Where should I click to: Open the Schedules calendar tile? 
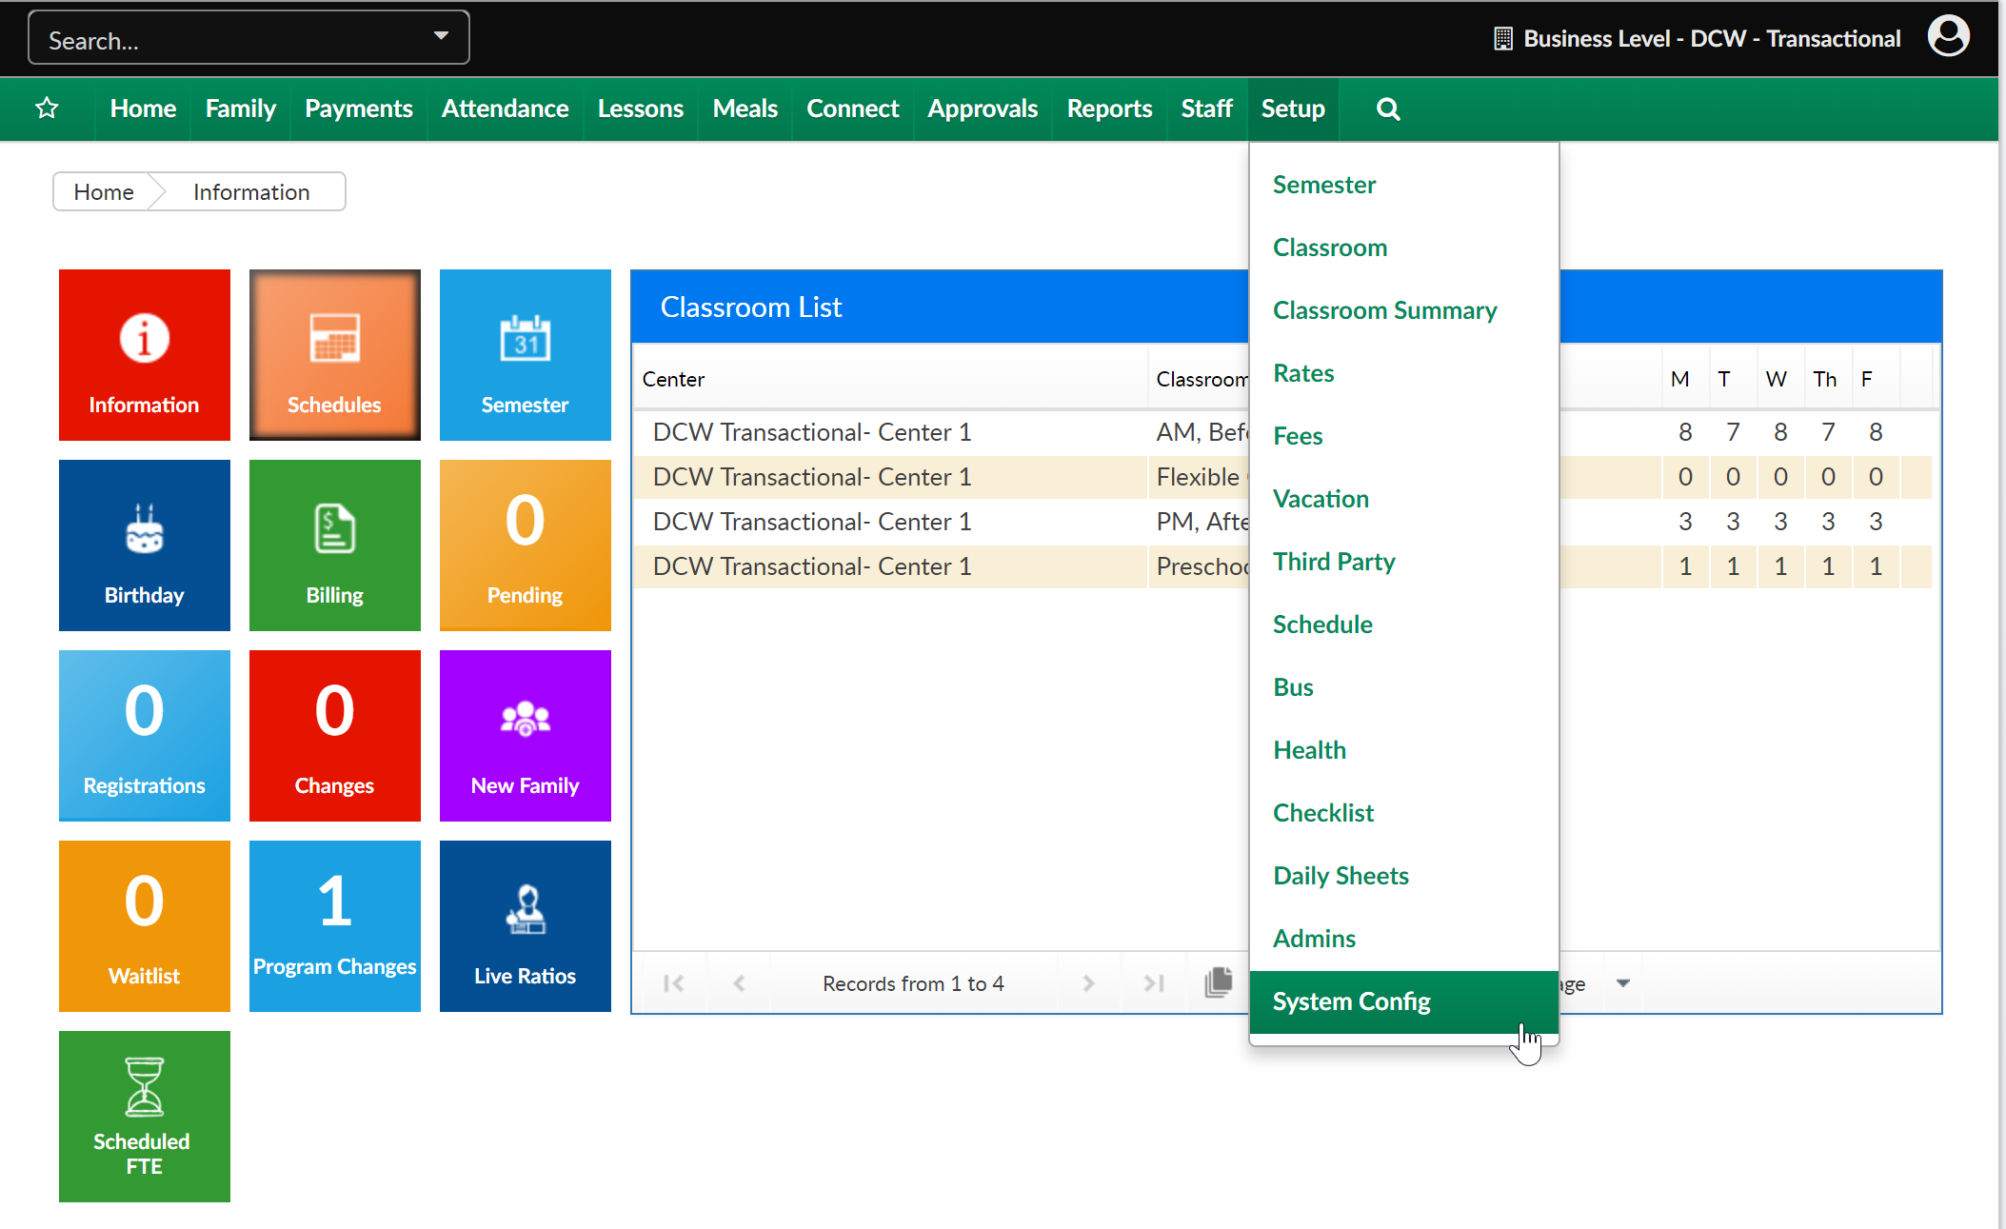click(334, 354)
